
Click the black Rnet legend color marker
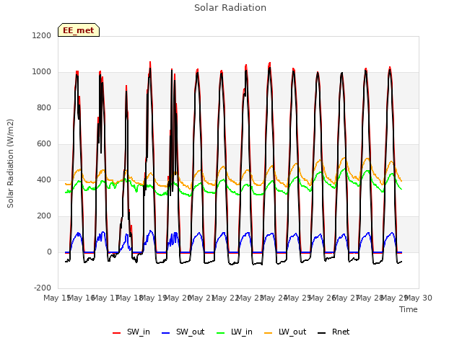pos(322,333)
